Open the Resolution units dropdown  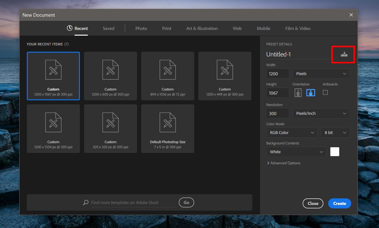(321, 113)
